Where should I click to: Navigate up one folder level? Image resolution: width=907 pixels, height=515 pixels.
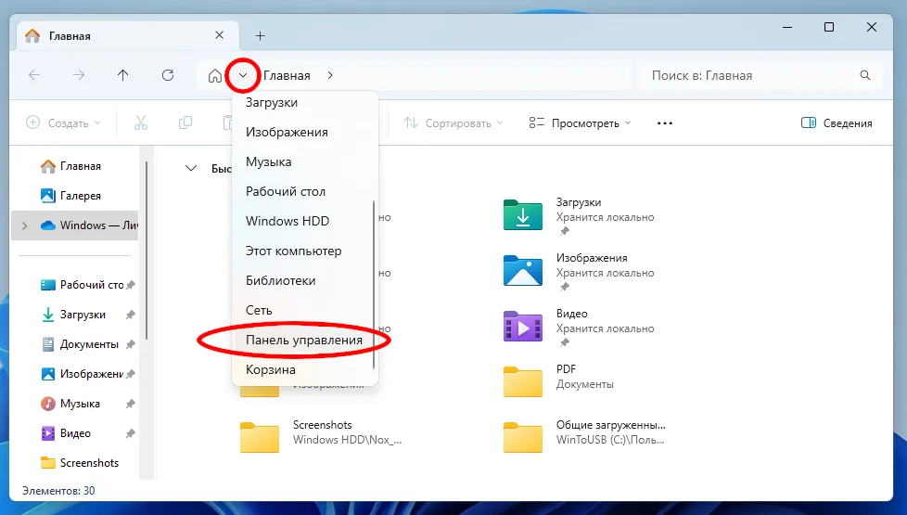click(x=122, y=75)
